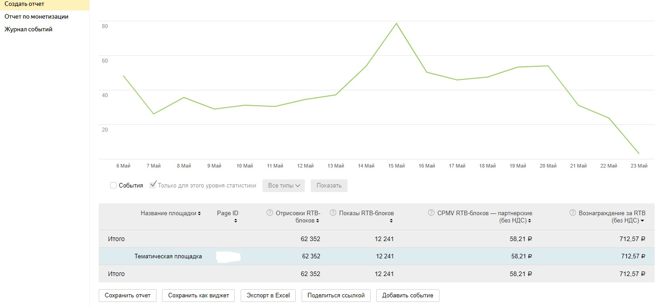Select Создать отчет in sidebar

coord(25,4)
